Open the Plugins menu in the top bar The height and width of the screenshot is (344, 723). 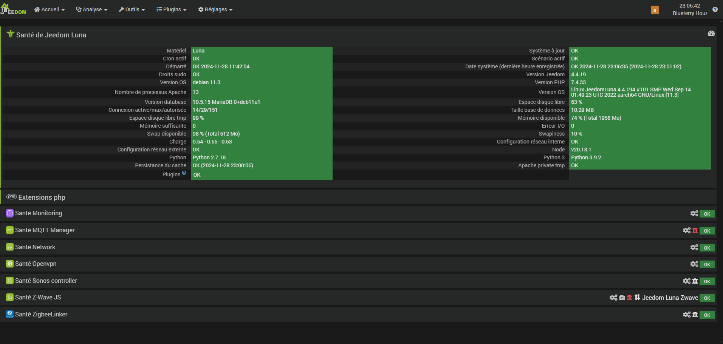(x=172, y=9)
